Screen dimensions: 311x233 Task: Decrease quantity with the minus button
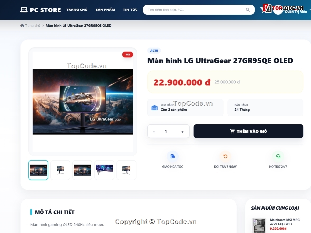(154, 132)
